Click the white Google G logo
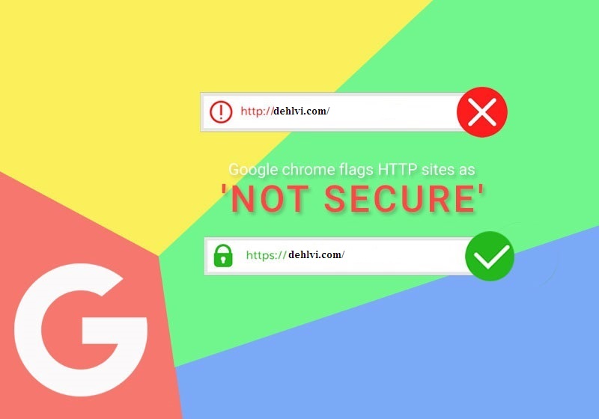 81,330
